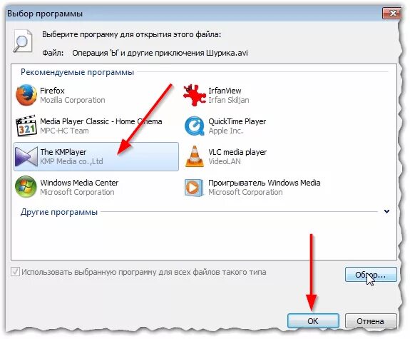Select the Media Player Classic - Home Cinema label

pos(101,121)
